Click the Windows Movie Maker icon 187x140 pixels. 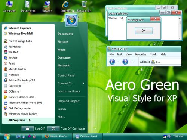coord(6,114)
